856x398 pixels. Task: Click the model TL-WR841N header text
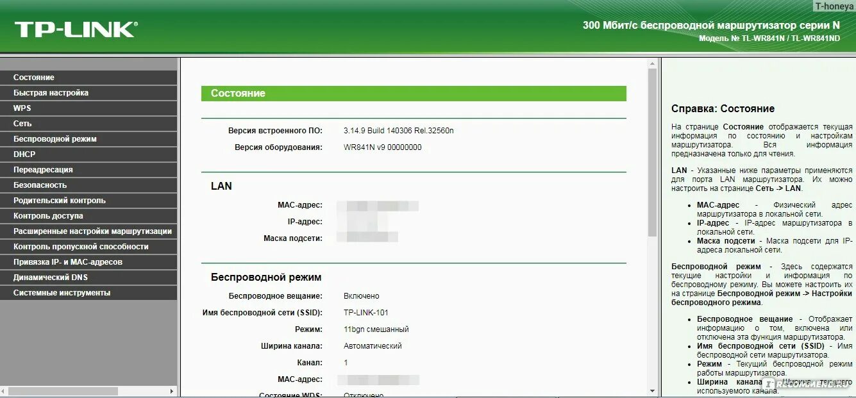(769, 38)
